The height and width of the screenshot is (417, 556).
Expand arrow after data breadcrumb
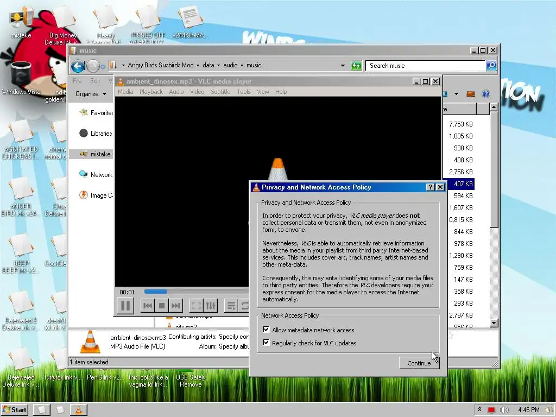pyautogui.click(x=218, y=65)
